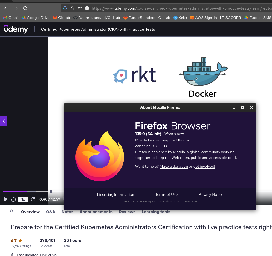This screenshot has width=272, height=256.
Task: Open Privacy Notice link
Action: click(x=211, y=194)
